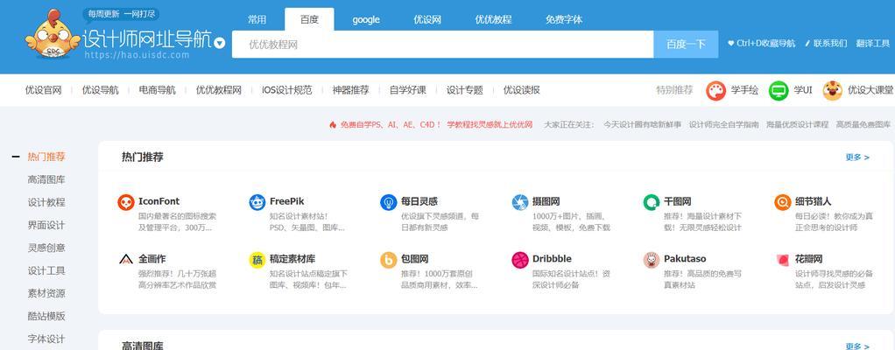Open the 今天设计圈有啥新鲜事 link

(643, 125)
